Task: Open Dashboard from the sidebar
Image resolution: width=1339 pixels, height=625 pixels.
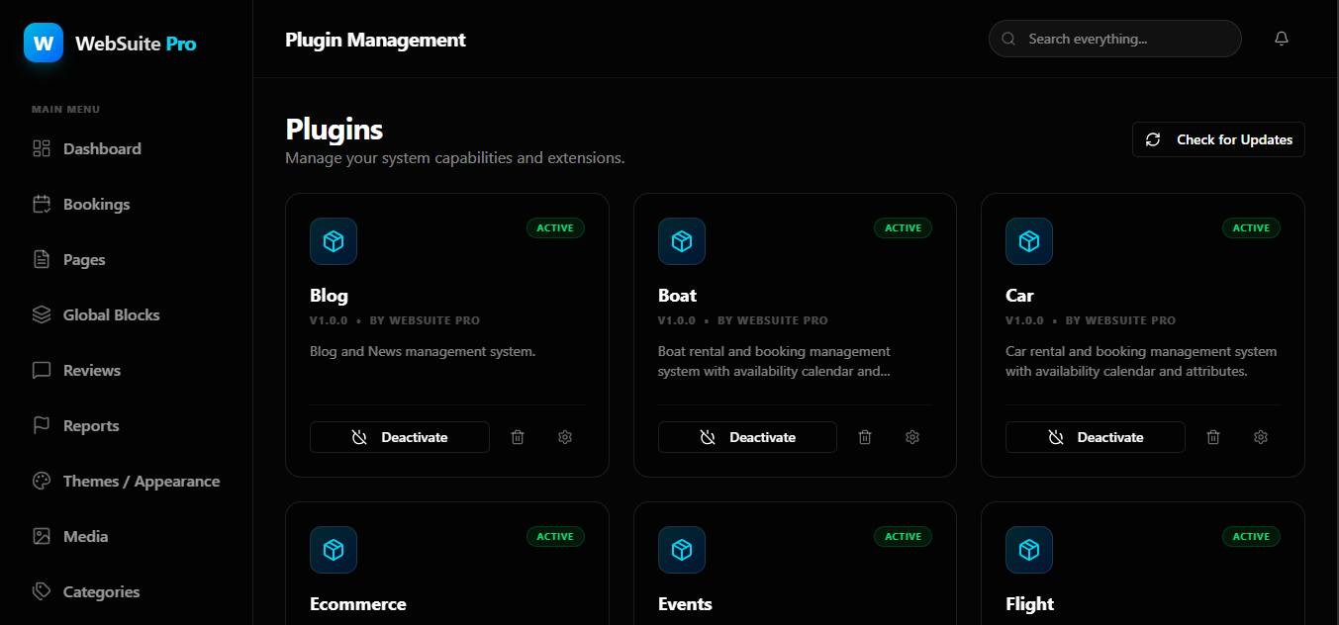Action: tap(102, 149)
